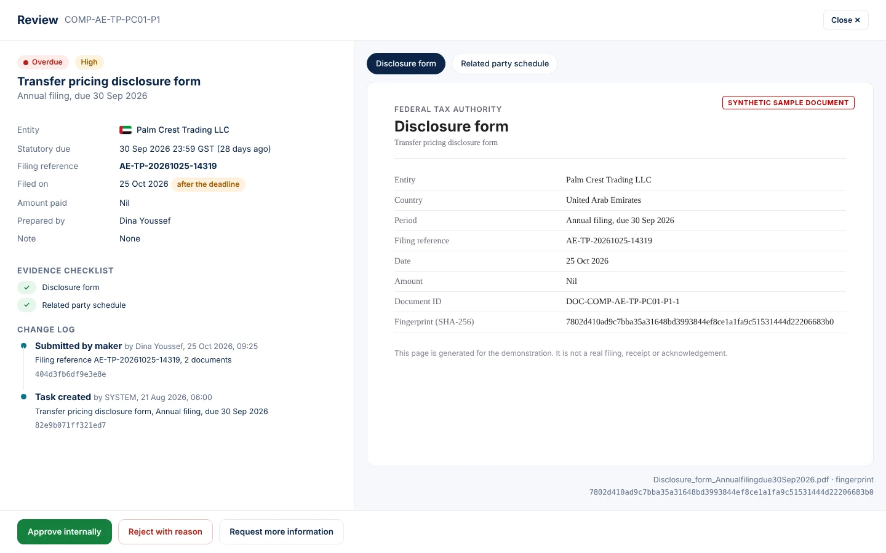886x553 pixels.
Task: Click the Overdue status badge
Action: (x=43, y=62)
